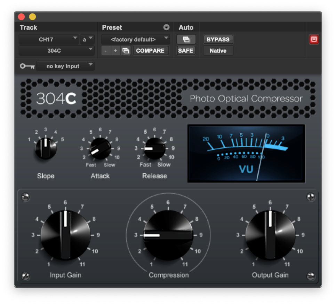Toggle SAFE automation mode
This screenshot has height=304, width=336.
(x=186, y=50)
